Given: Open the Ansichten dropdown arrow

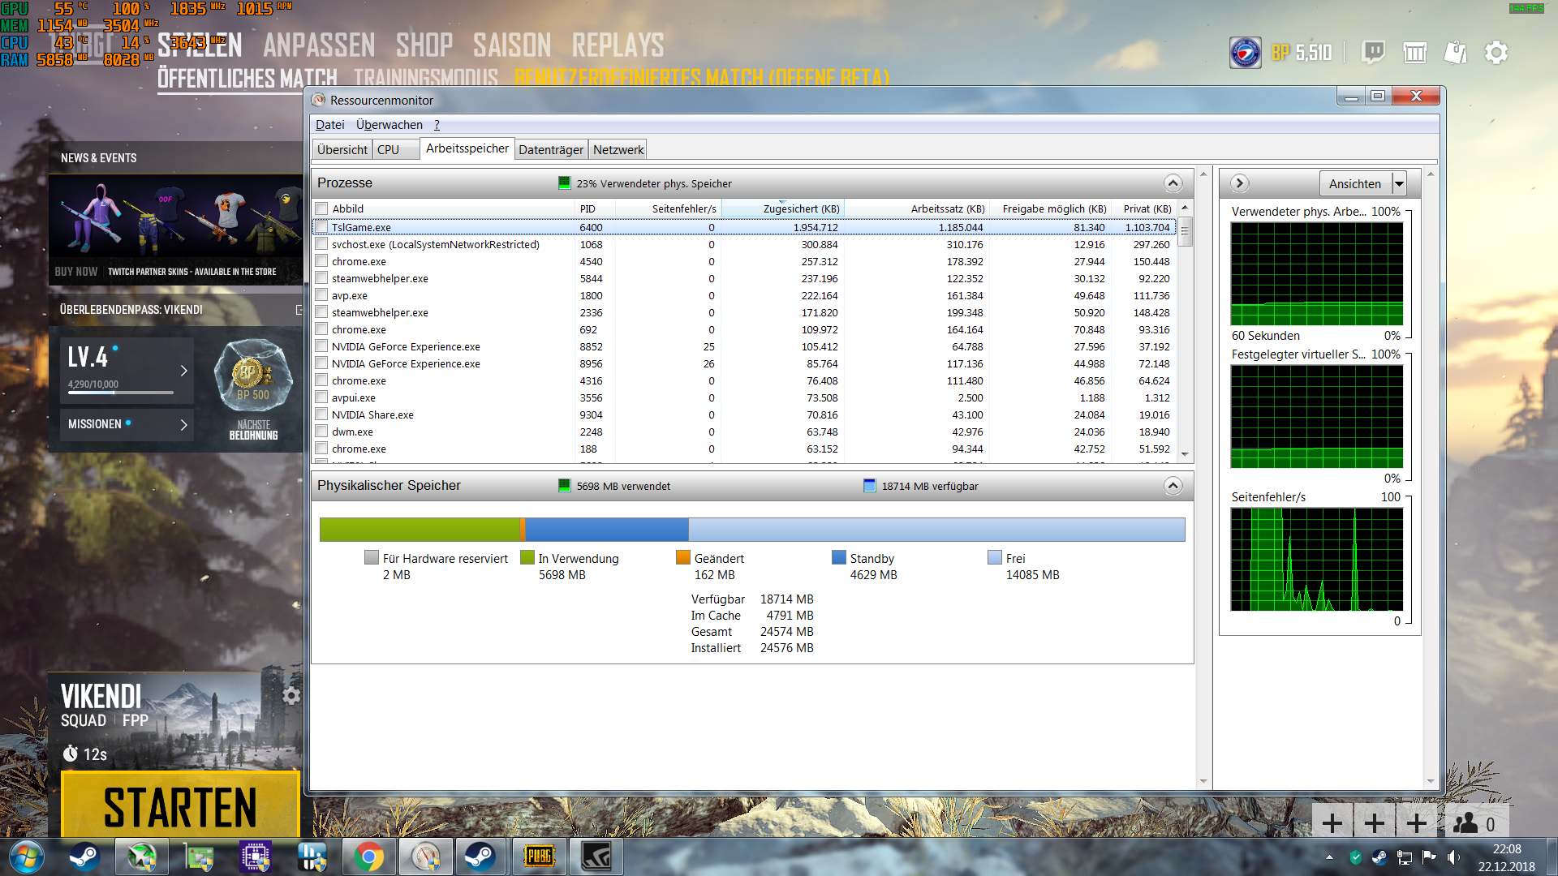Looking at the screenshot, I should (x=1400, y=184).
